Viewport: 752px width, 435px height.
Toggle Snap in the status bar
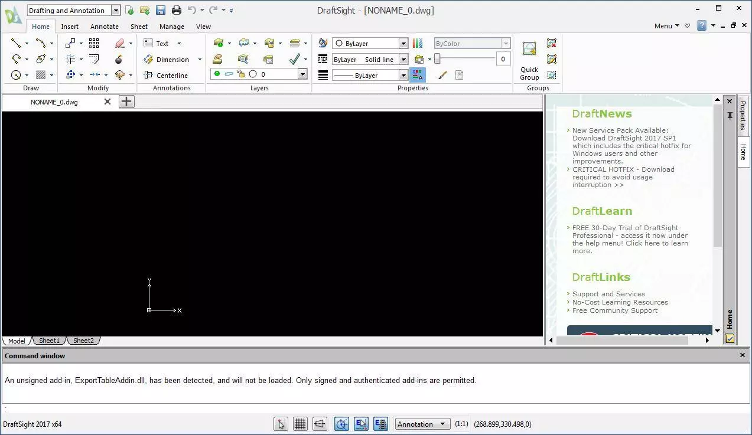coord(281,424)
